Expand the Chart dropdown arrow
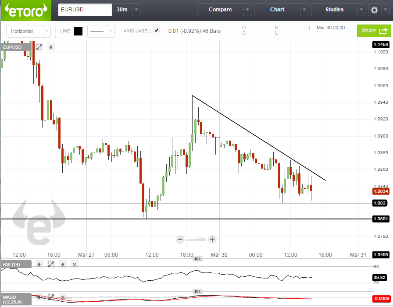The width and height of the screenshot is (393, 307). coord(304,10)
